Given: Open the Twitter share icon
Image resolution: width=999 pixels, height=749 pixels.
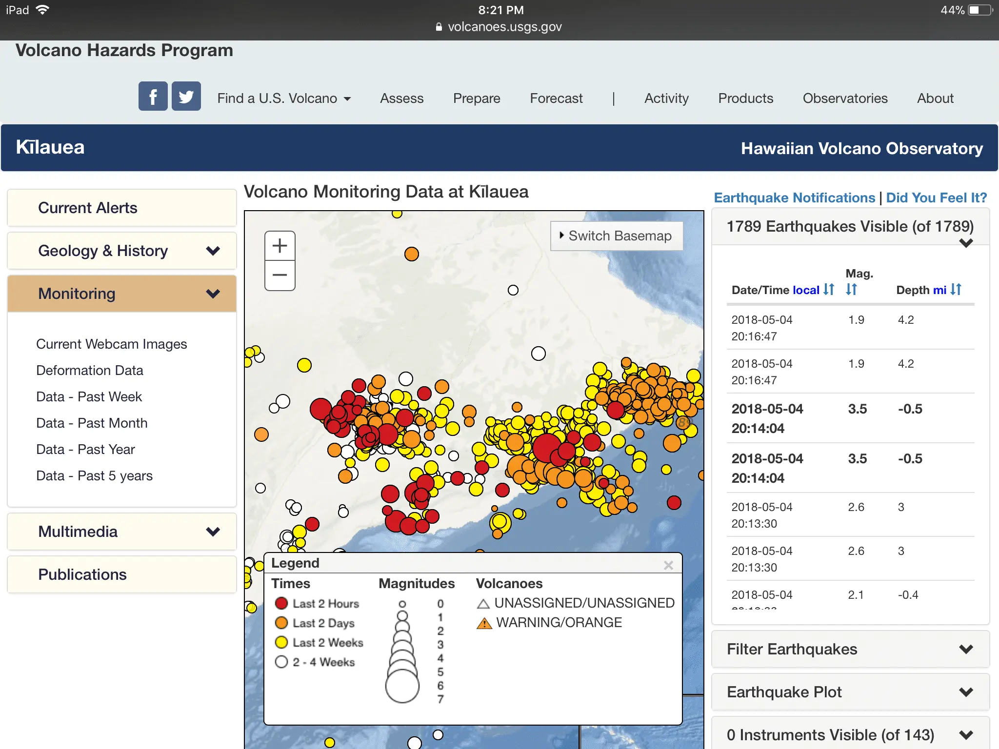Looking at the screenshot, I should tap(186, 97).
